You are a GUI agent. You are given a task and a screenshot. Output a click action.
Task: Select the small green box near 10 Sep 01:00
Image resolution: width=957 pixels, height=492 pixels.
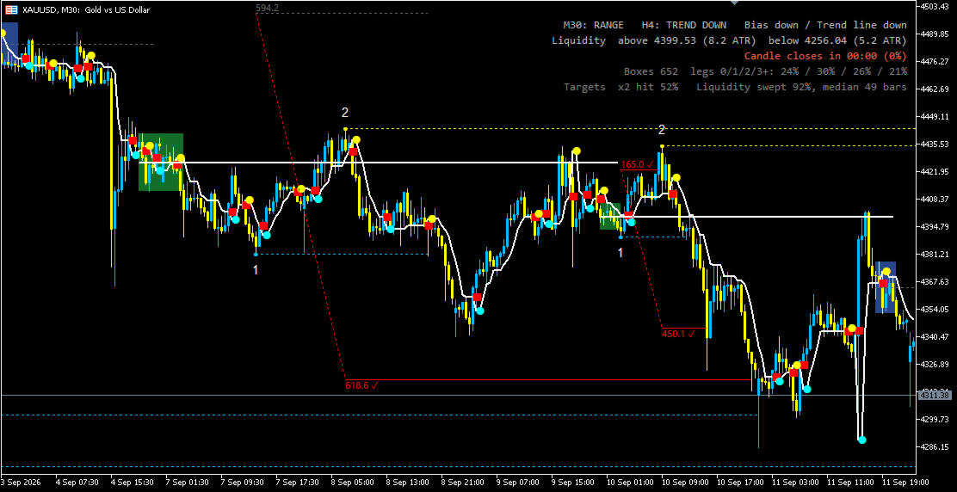(610, 217)
